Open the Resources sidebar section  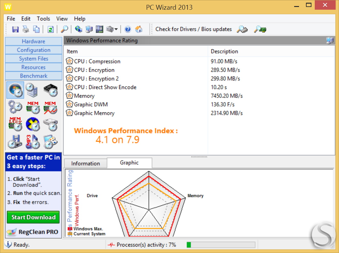click(x=34, y=67)
